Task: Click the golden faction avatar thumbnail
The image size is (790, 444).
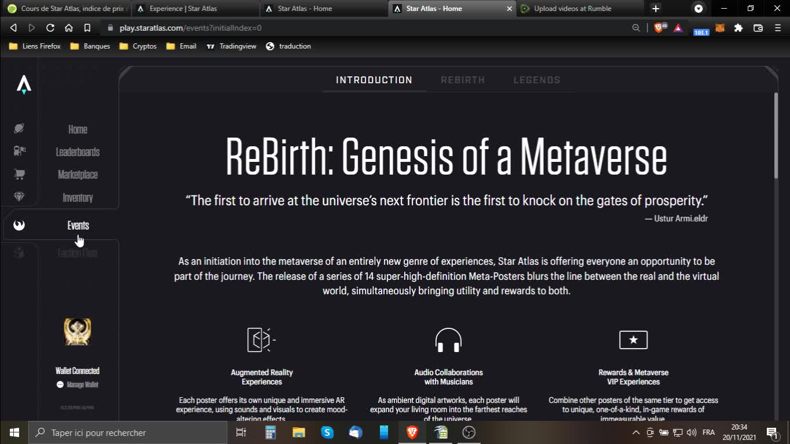Action: click(77, 331)
